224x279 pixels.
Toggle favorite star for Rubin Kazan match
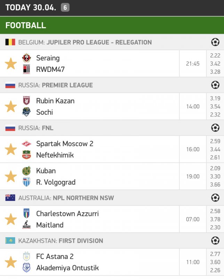[11, 107]
